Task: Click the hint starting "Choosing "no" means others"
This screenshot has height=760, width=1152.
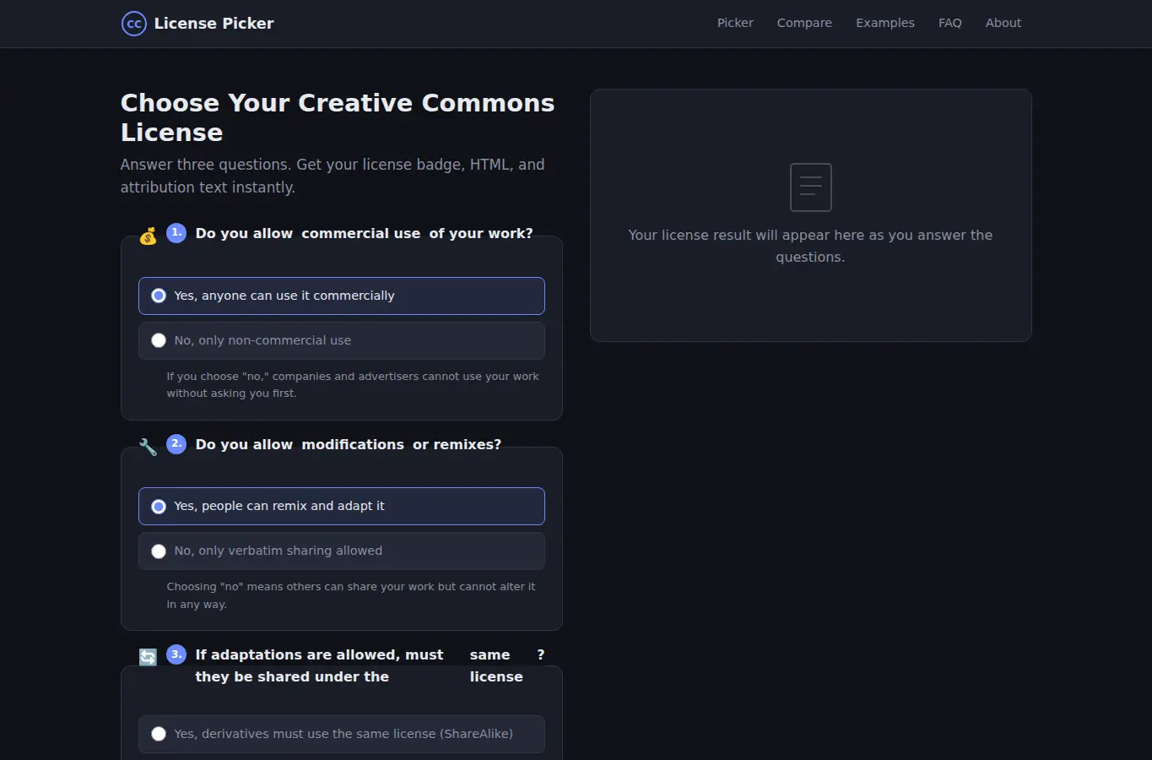Action: coord(351,595)
